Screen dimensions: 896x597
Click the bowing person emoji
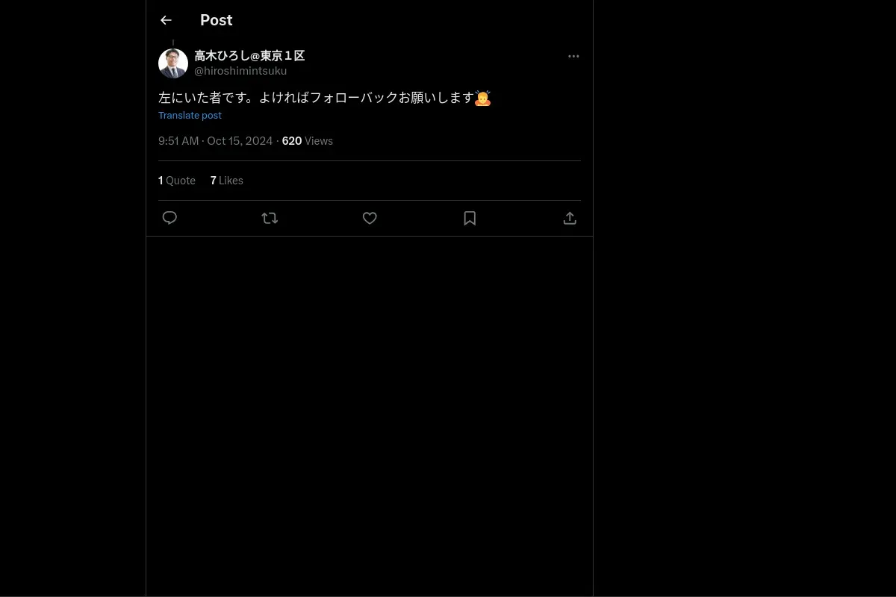coord(483,98)
